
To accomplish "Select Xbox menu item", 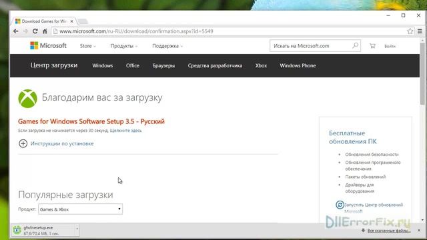I will pyautogui.click(x=261, y=65).
